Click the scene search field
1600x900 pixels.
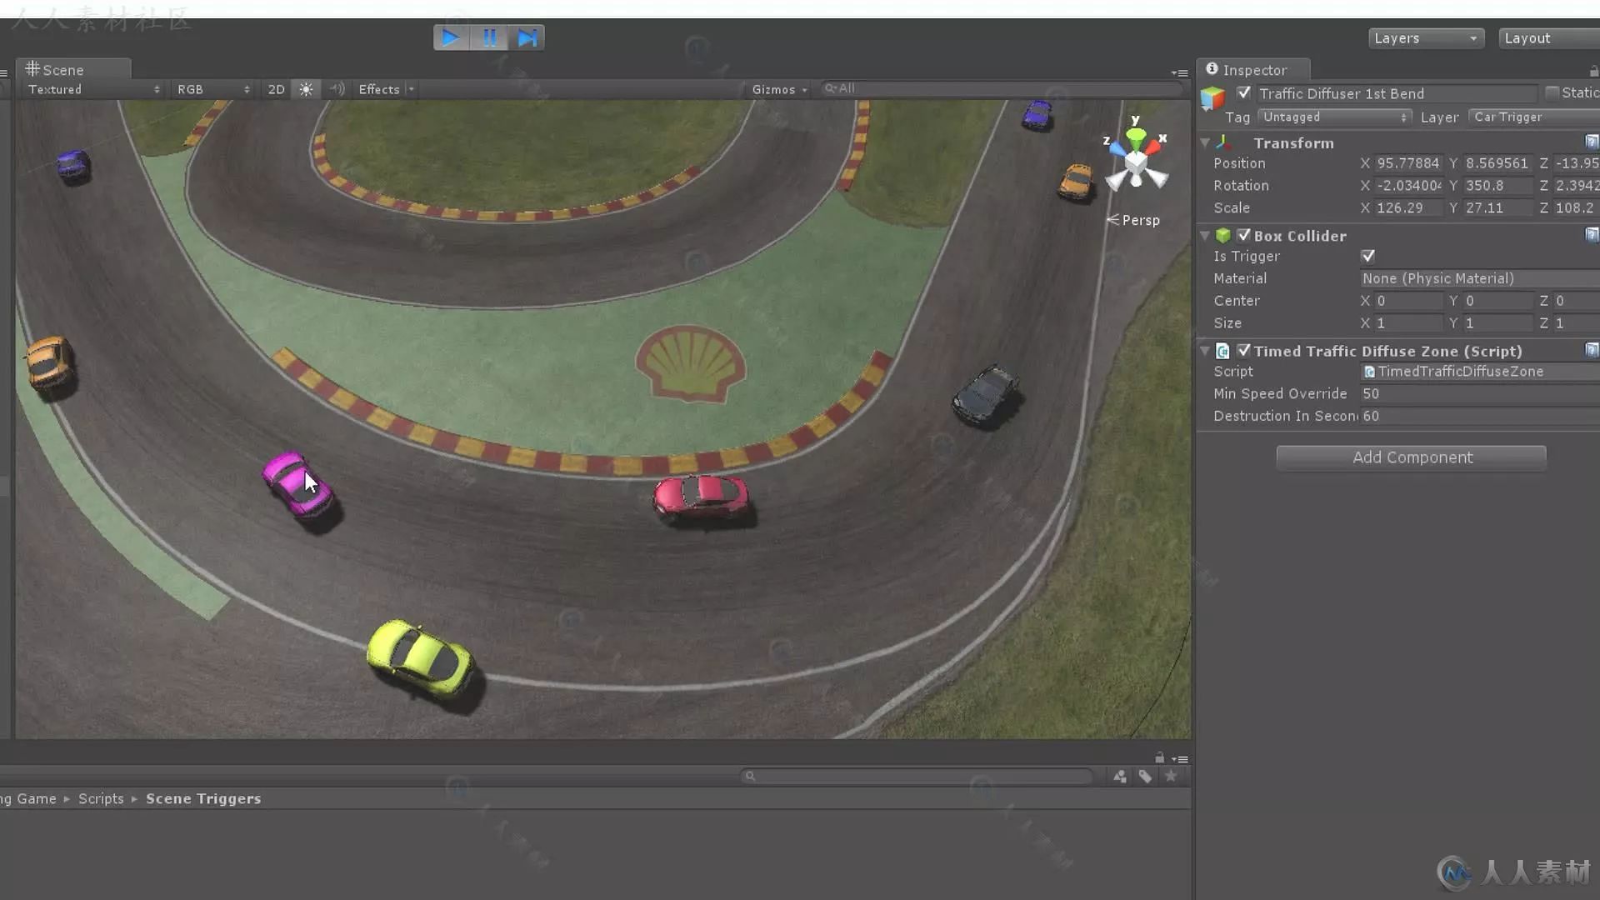(1002, 88)
